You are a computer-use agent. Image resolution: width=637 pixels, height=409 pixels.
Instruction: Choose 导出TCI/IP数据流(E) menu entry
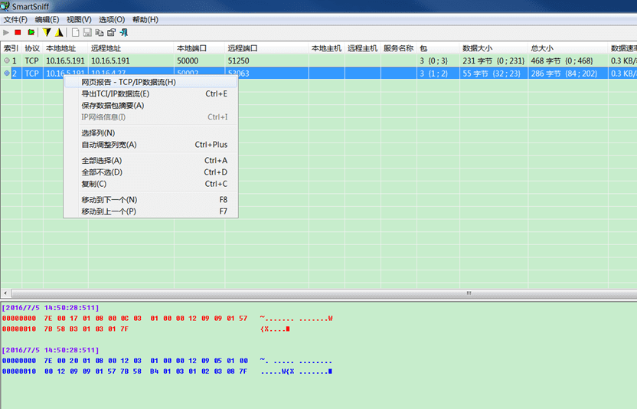pos(151,94)
